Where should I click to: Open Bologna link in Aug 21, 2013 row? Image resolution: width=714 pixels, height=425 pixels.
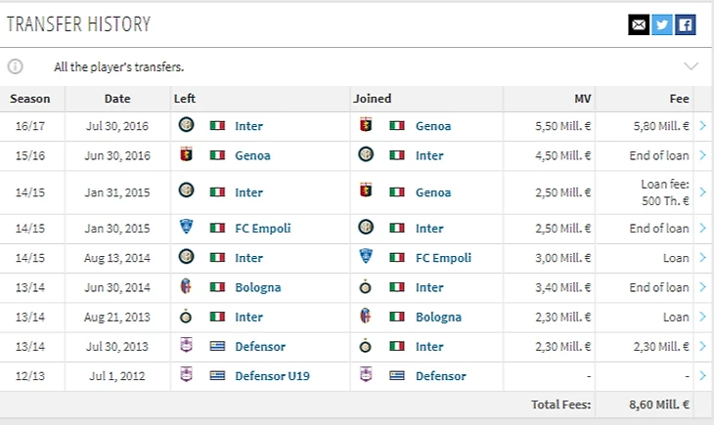click(x=438, y=317)
